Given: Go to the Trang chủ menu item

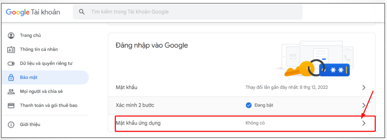Looking at the screenshot, I should tap(30, 35).
